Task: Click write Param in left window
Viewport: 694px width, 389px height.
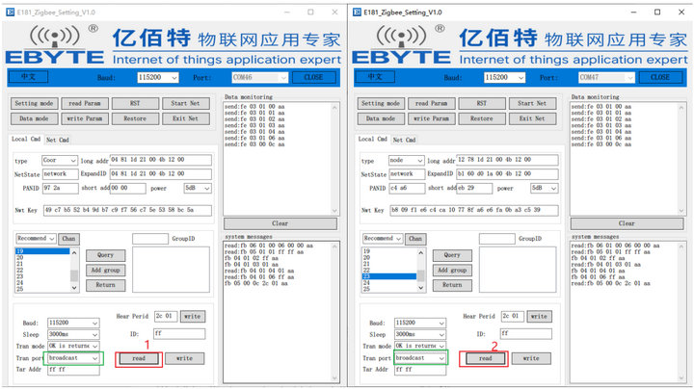Action: click(85, 118)
